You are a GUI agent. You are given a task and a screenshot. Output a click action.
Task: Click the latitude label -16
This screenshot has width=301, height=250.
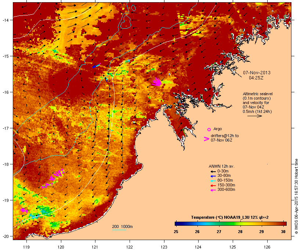pyautogui.click(x=6, y=92)
